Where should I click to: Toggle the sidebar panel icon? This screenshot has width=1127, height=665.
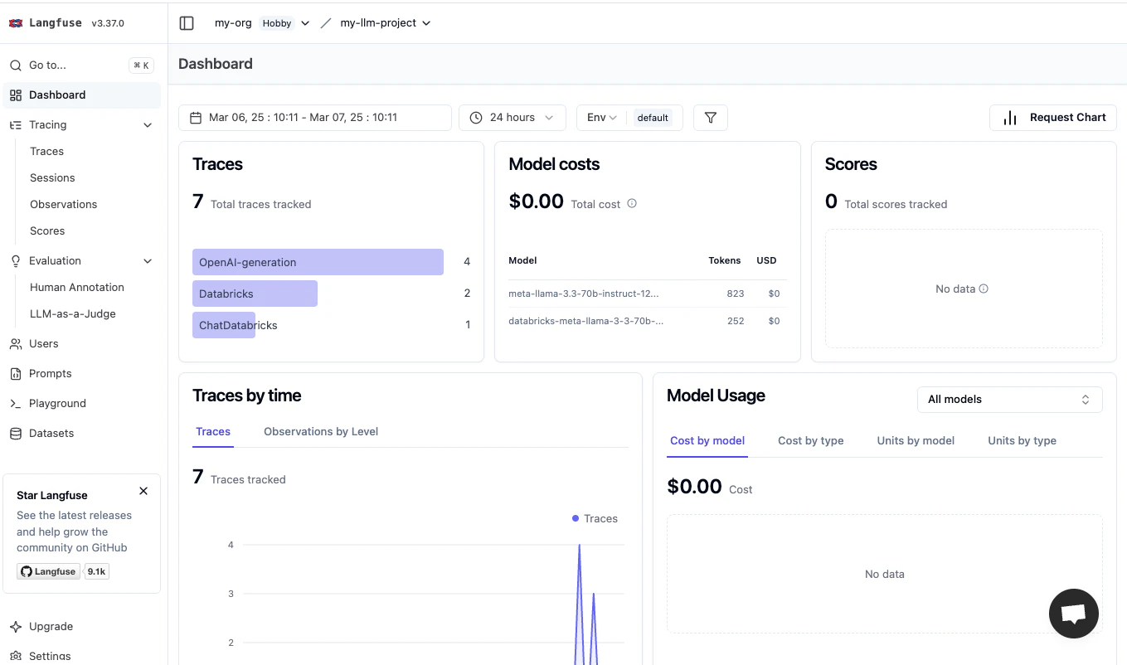pyautogui.click(x=187, y=23)
